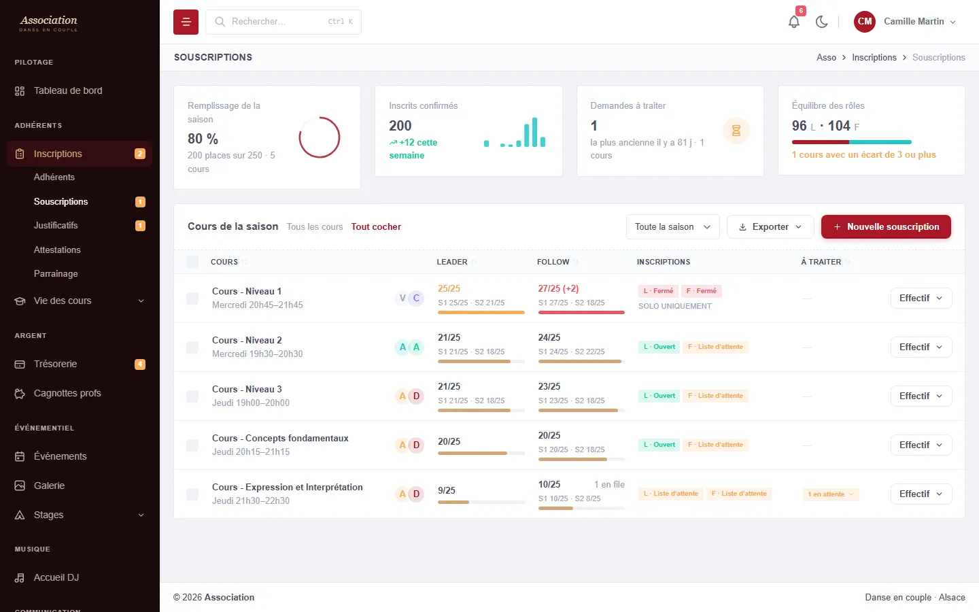Open Justificatifs submenu item
This screenshot has width=979, height=612.
pyautogui.click(x=56, y=226)
